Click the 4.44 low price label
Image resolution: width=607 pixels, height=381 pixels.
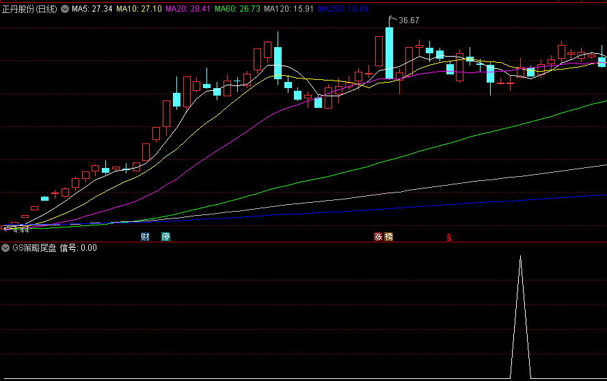pos(21,230)
